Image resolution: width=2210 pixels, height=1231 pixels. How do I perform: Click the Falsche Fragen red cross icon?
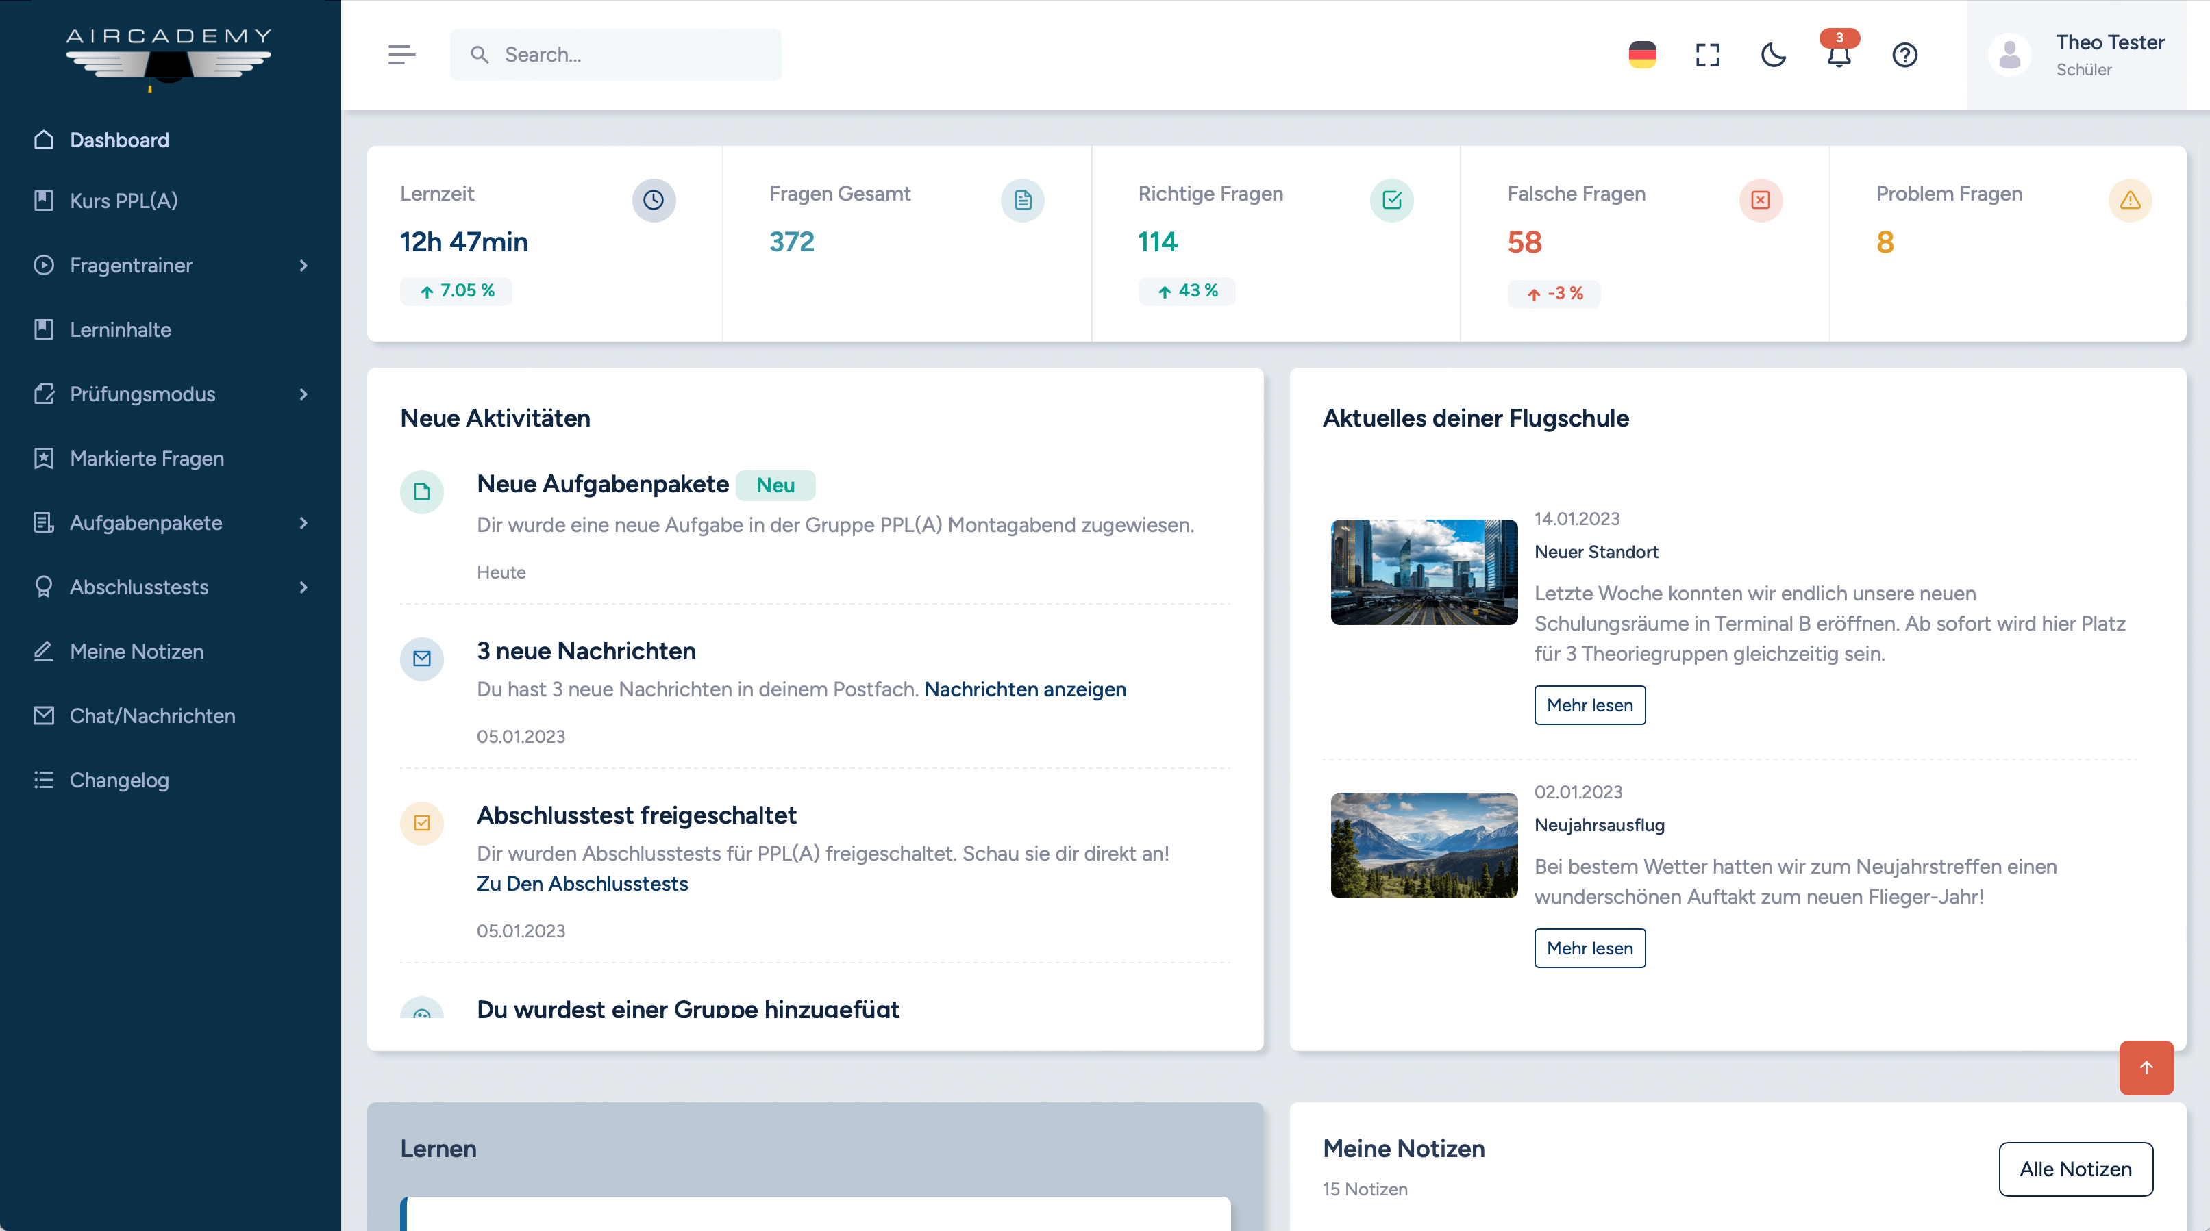tap(1761, 200)
